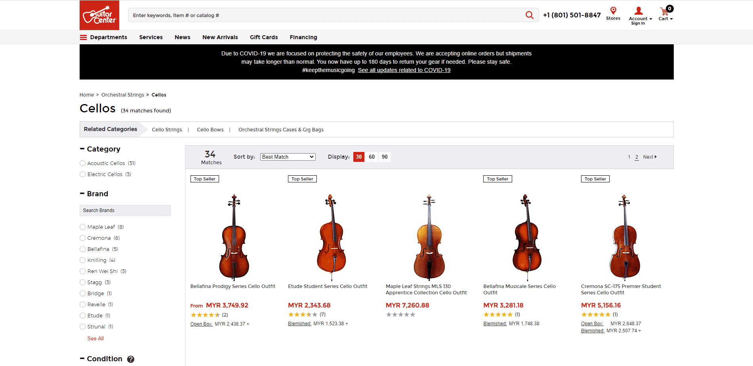Go to Cello Bows related category
This screenshot has width=753, height=366.
pyautogui.click(x=210, y=130)
